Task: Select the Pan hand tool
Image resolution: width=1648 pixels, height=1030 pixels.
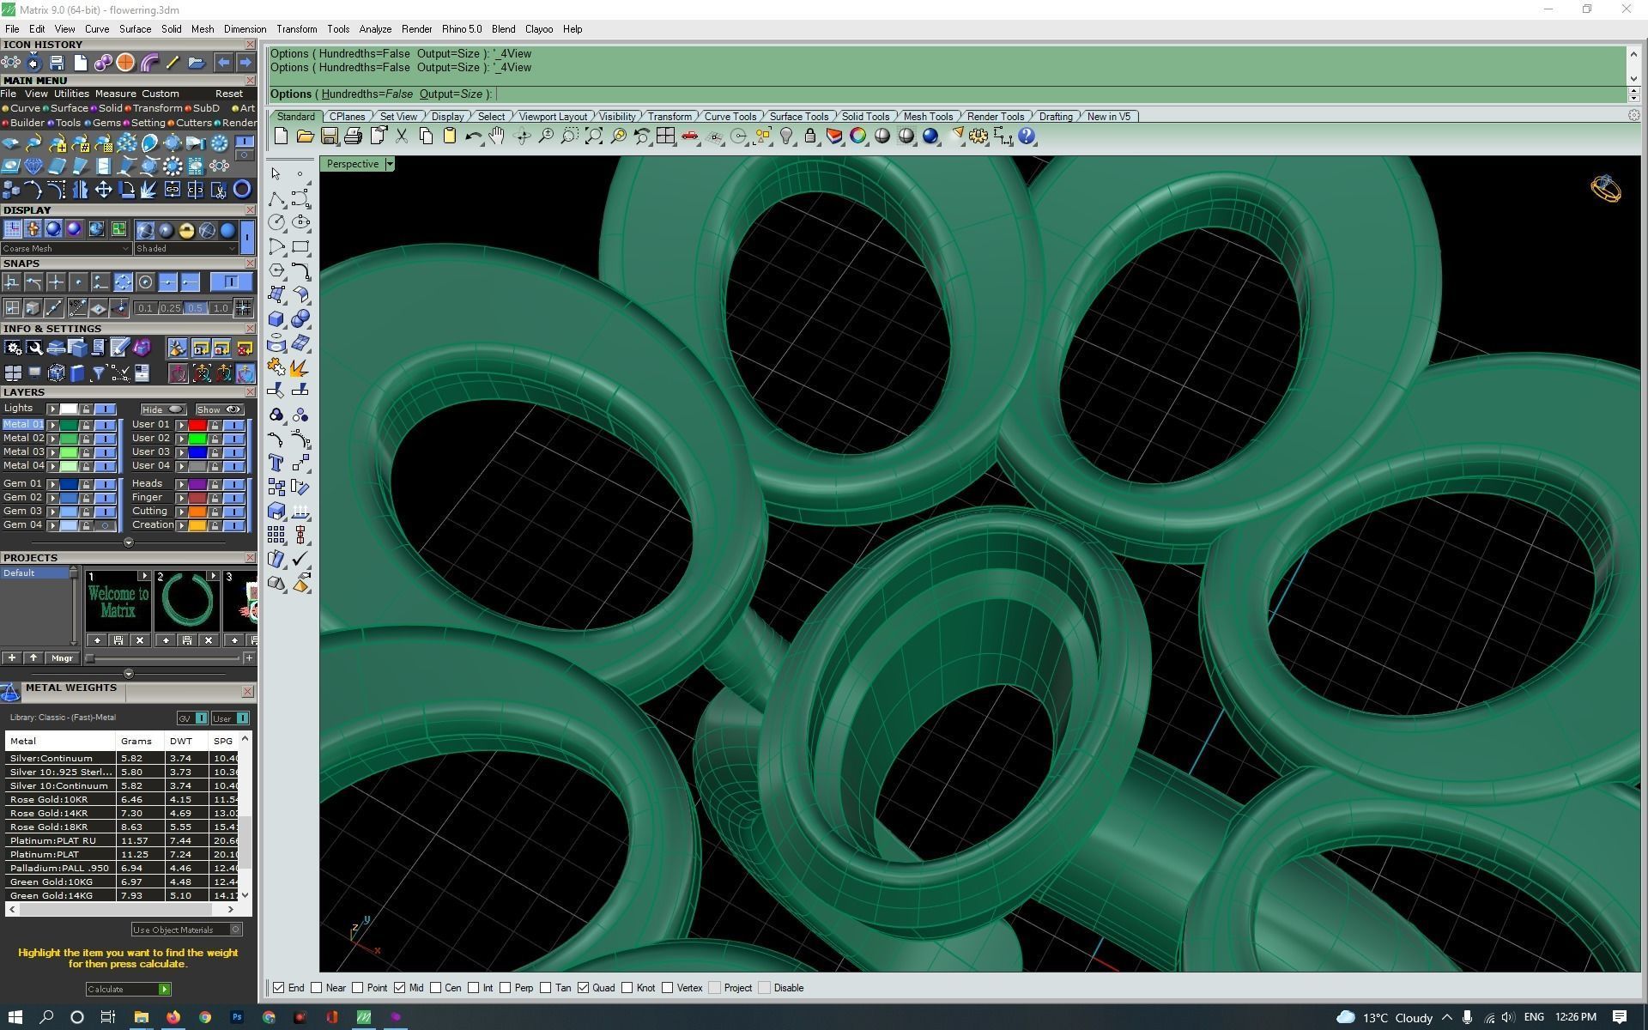Action: [x=497, y=136]
